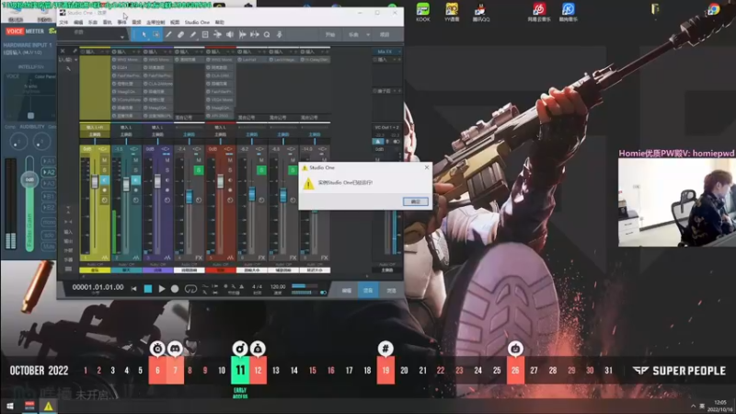Viewport: 736px width, 414px height.
Task: Open the 视图 menu
Action: (175, 22)
